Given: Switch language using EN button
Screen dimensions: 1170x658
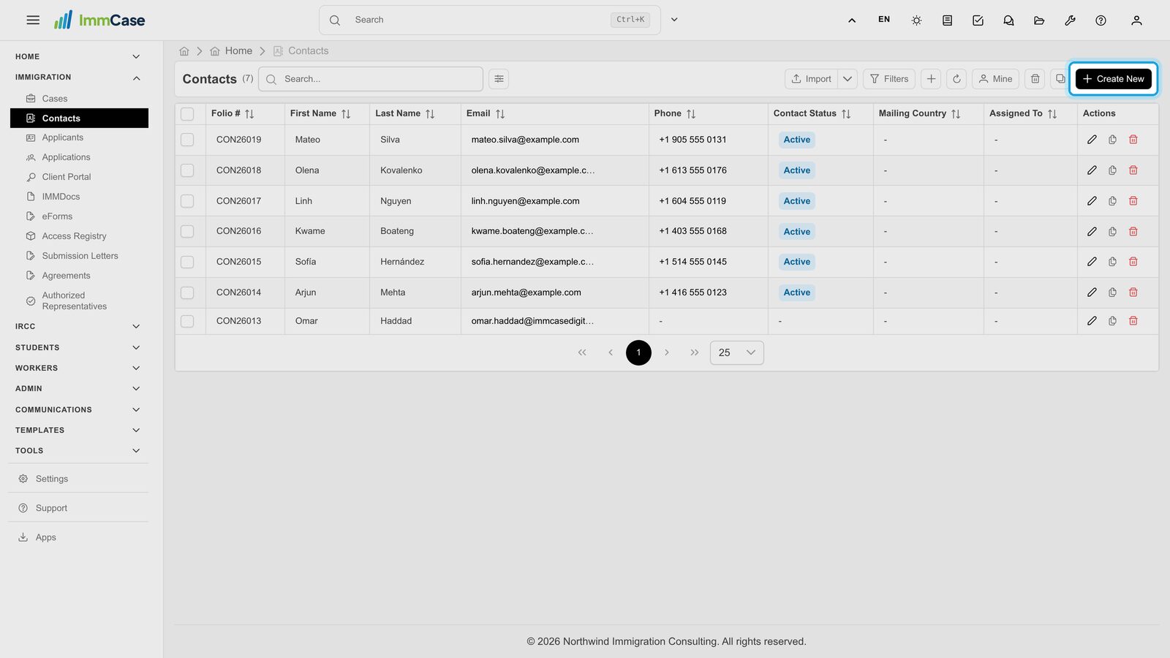Looking at the screenshot, I should pyautogui.click(x=884, y=20).
